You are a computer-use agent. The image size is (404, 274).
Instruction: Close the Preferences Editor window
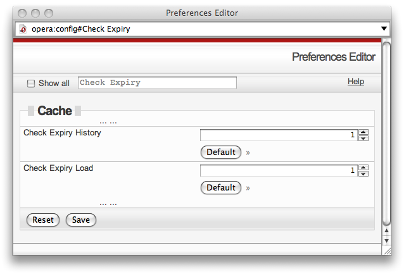coord(22,13)
